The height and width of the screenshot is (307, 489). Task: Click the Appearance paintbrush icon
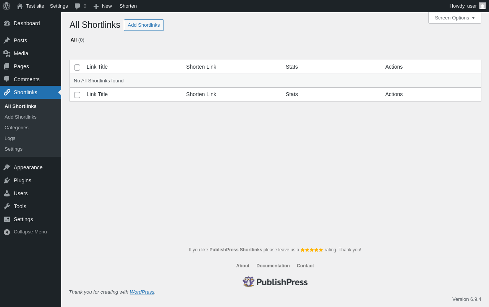[7, 167]
